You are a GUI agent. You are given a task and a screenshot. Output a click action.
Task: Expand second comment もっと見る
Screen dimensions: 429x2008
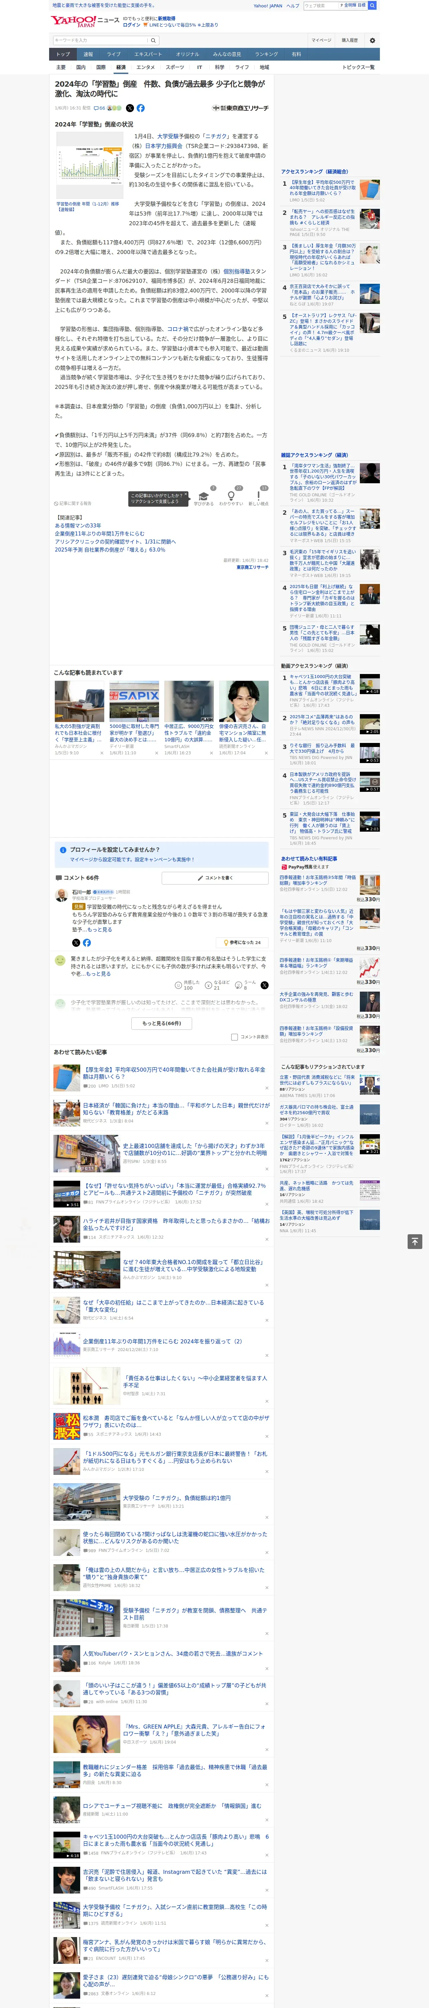(98, 974)
